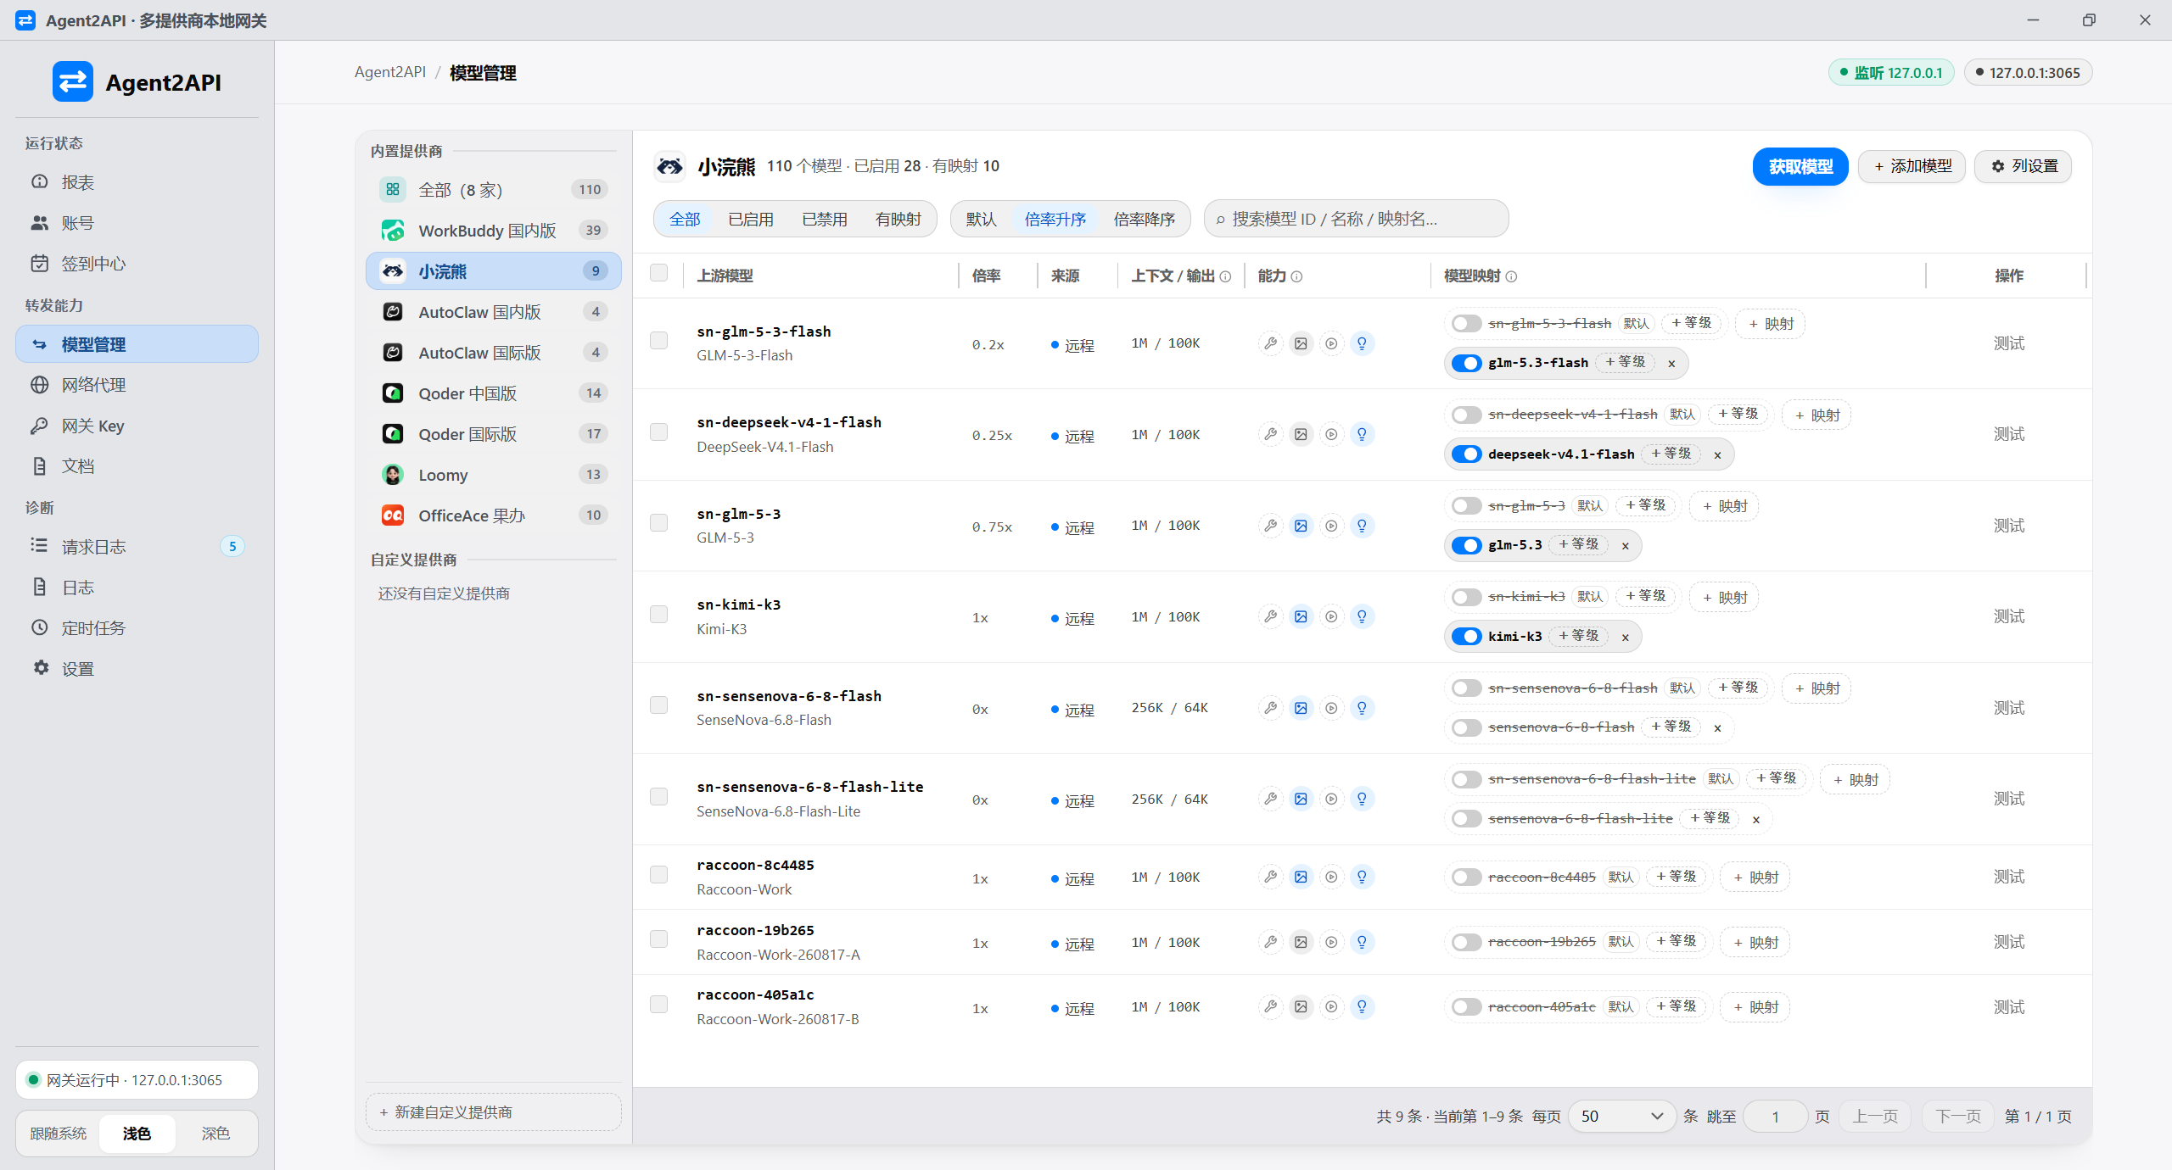This screenshot has width=2172, height=1170.
Task: Open 签到中心 calendar icon in sidebar
Action: [39, 264]
